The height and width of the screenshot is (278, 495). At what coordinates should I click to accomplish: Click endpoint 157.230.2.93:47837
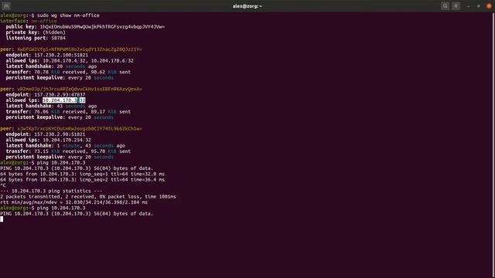click(60, 94)
